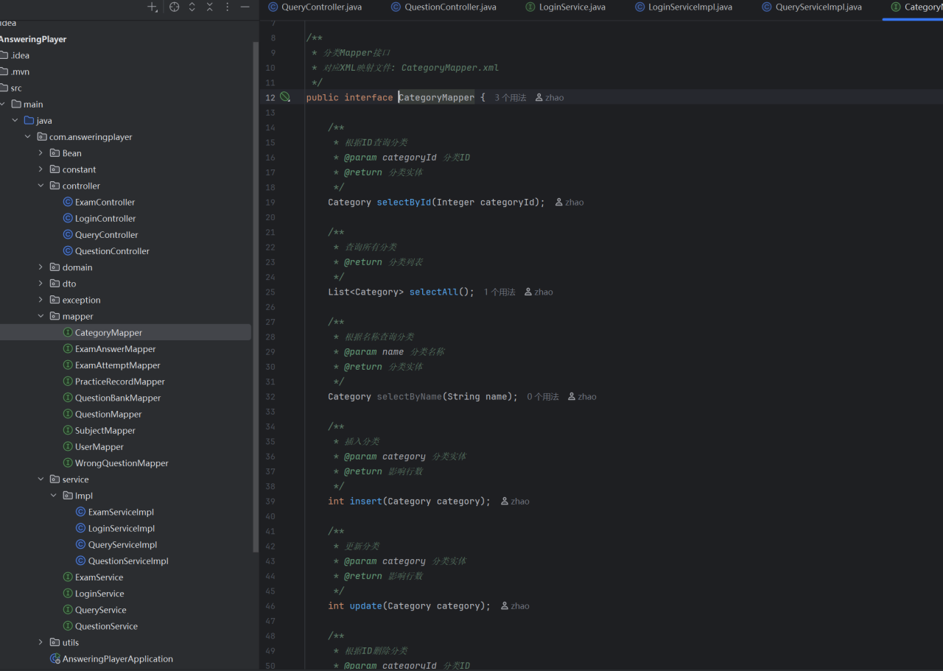
Task: Click the utils package icon
Action: tap(55, 642)
